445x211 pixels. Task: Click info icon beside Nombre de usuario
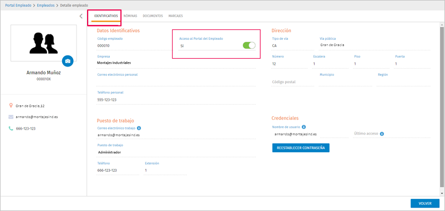[304, 127]
